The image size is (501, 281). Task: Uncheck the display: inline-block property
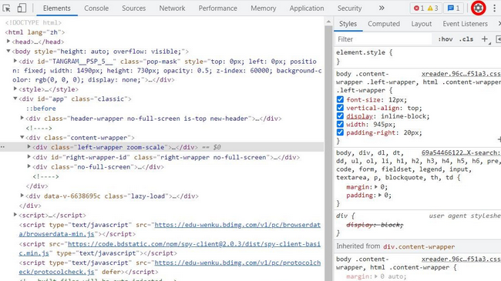(340, 116)
